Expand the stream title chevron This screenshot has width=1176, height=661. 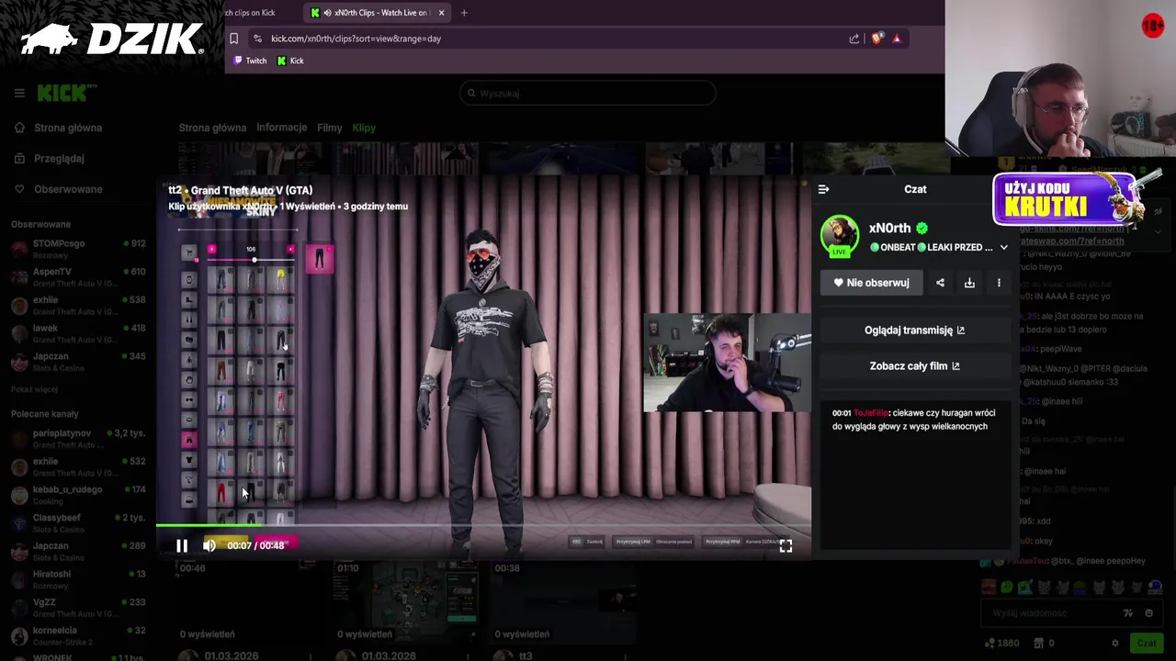tap(1003, 248)
